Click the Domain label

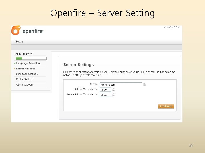pos(94,84)
